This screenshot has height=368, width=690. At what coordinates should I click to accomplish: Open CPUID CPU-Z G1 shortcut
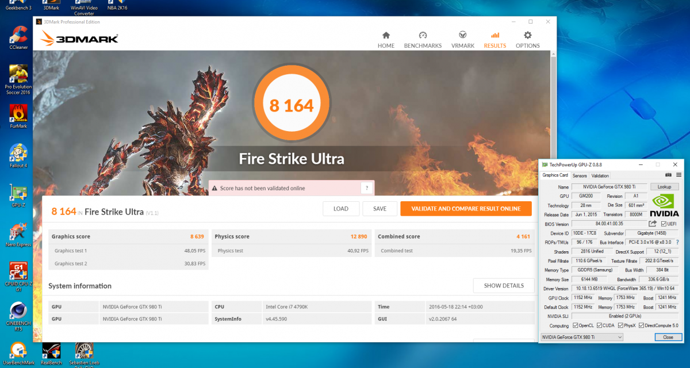click(19, 277)
